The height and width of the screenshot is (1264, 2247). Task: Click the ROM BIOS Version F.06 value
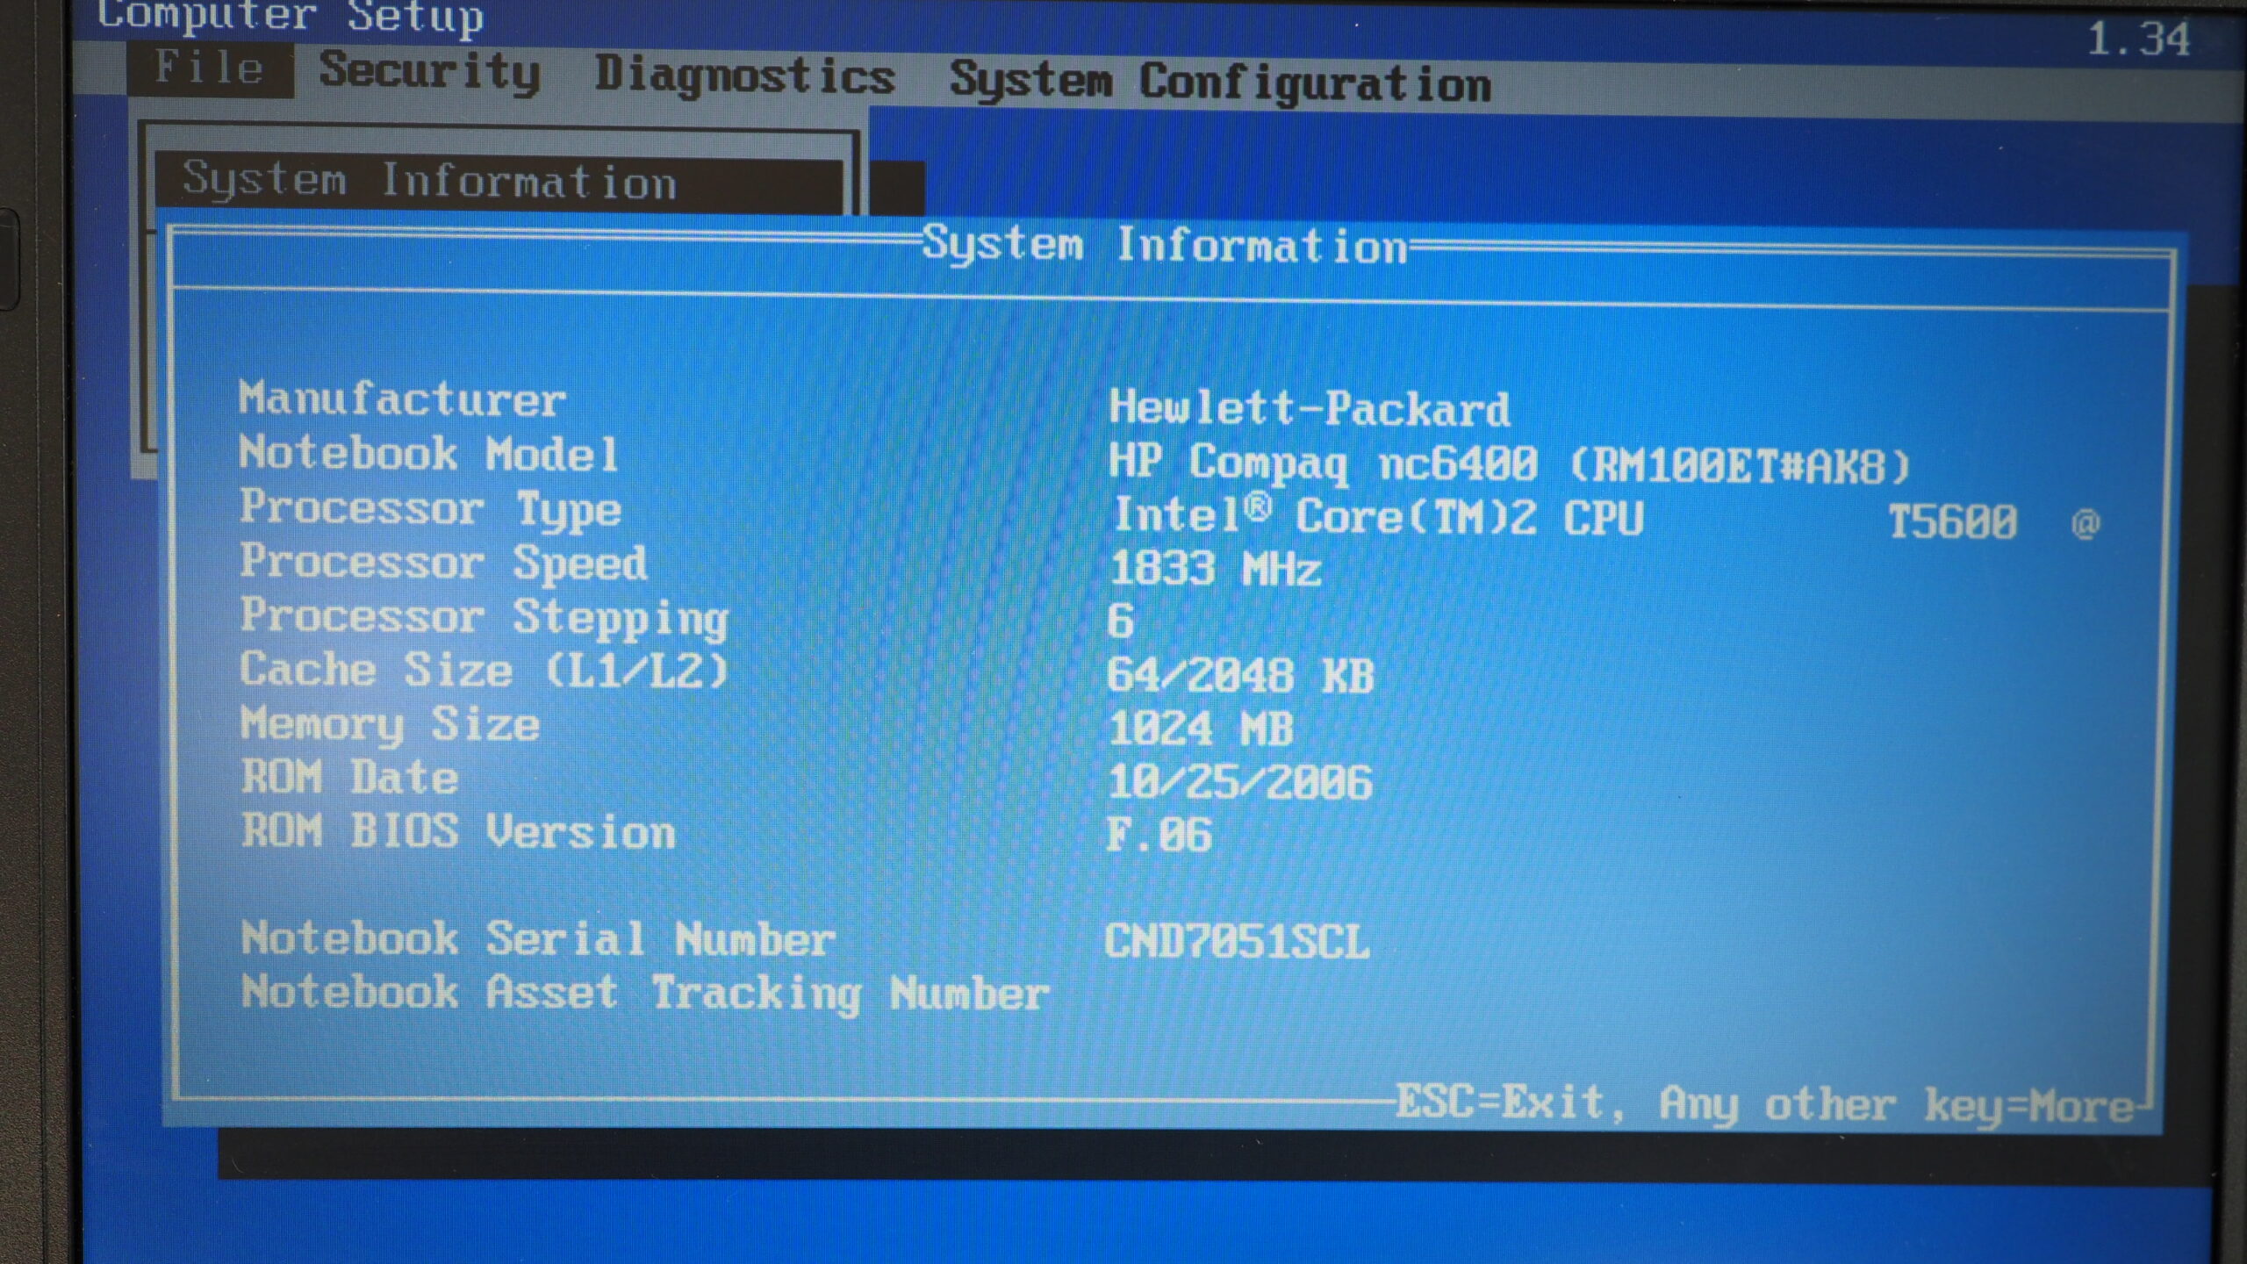1159,835
